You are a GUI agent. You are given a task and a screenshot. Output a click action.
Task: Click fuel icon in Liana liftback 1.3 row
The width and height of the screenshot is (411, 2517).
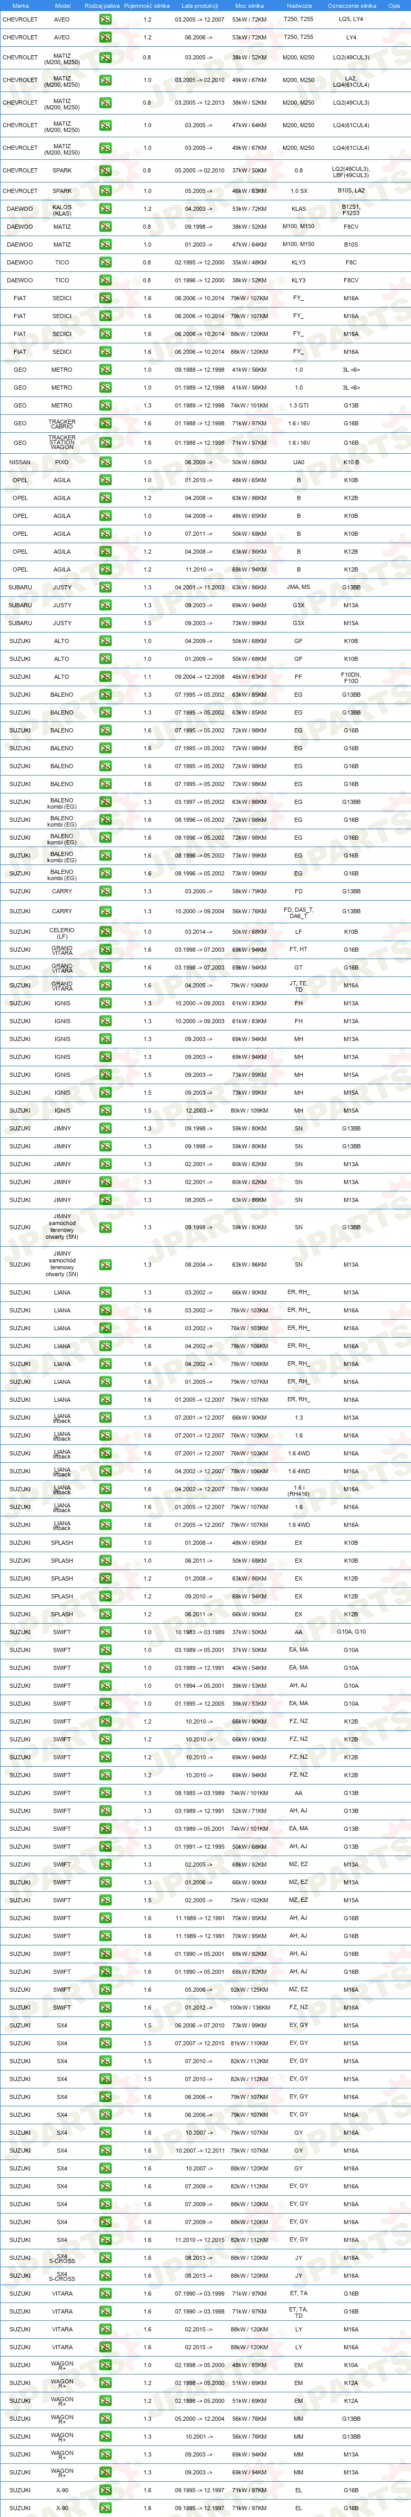click(105, 1418)
